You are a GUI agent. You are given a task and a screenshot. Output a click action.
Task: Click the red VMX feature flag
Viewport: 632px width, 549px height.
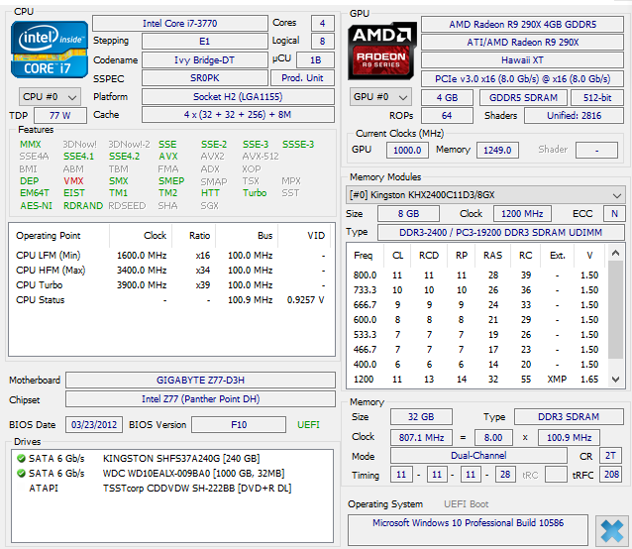[x=73, y=181]
